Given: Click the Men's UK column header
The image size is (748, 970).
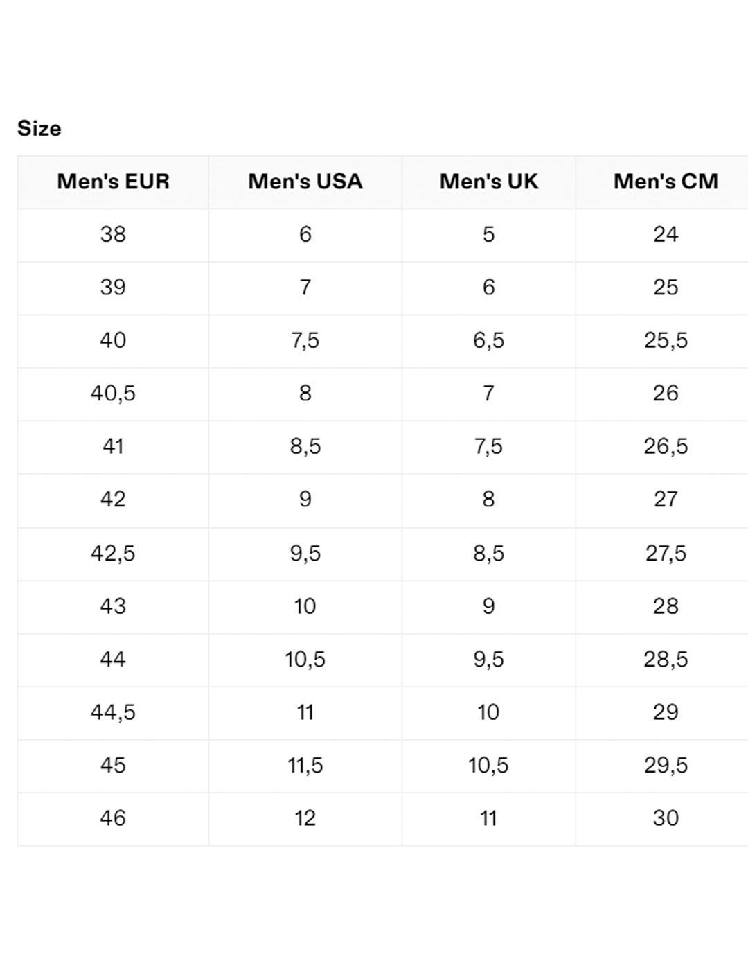Looking at the screenshot, I should point(488,182).
